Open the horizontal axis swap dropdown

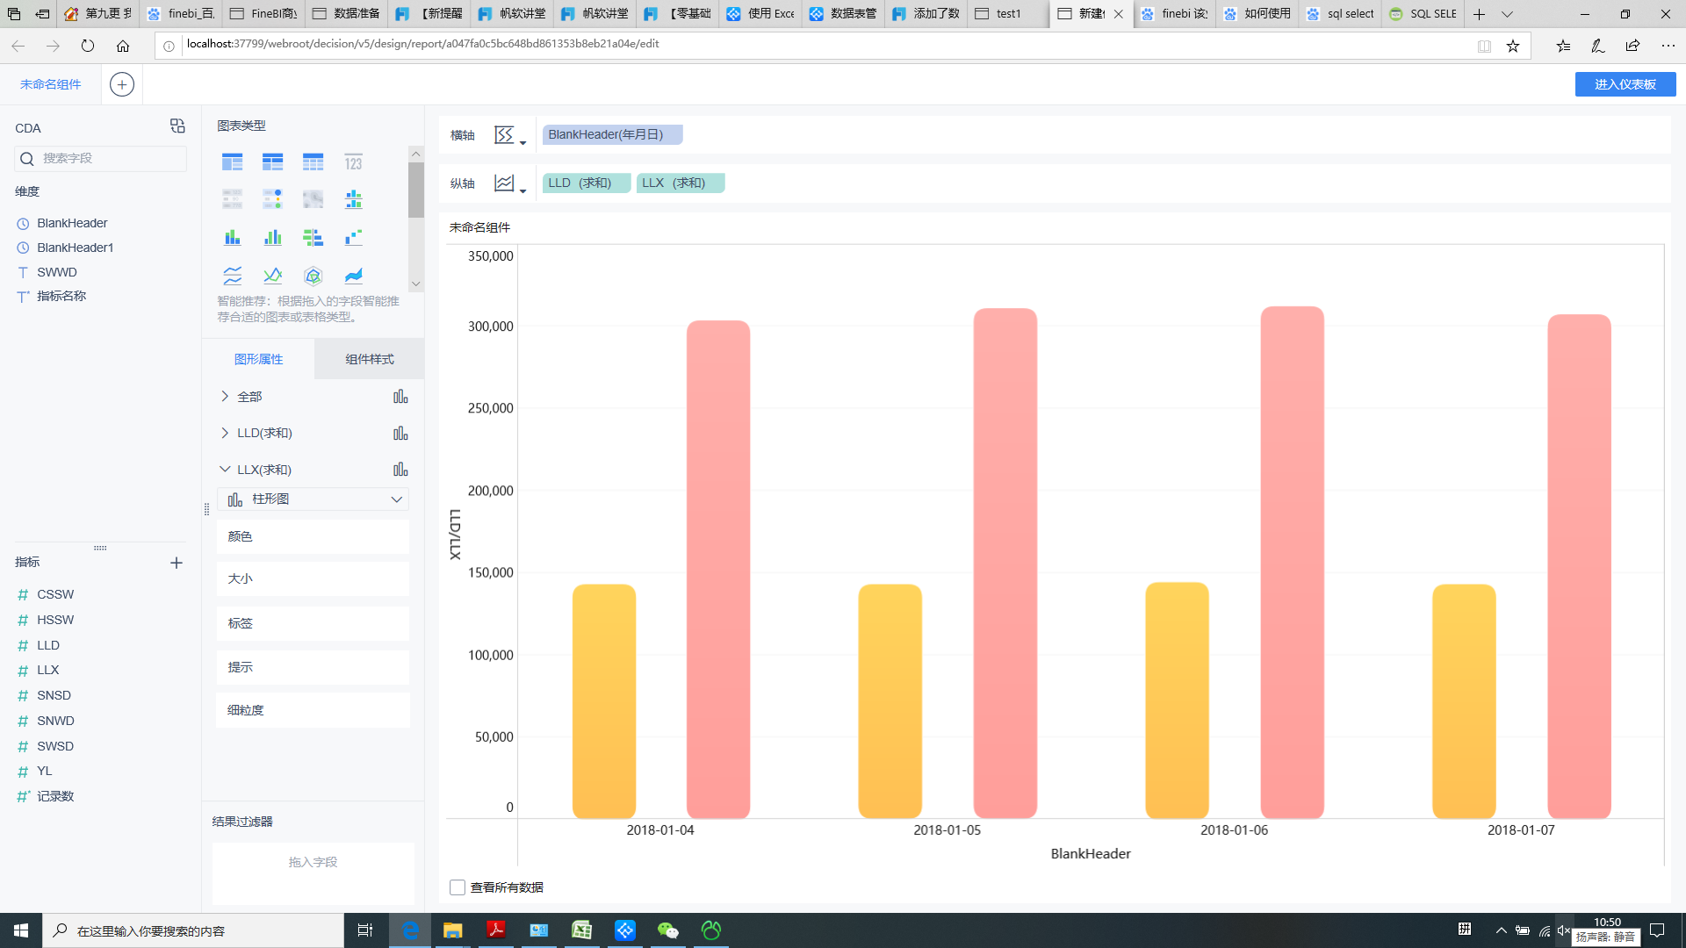pyautogui.click(x=509, y=135)
